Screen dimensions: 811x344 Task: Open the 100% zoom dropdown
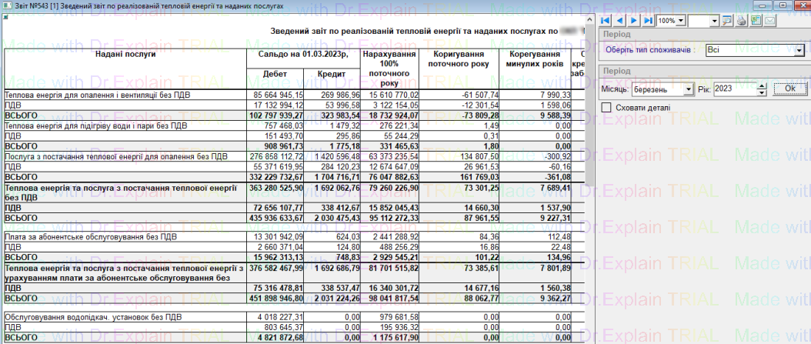tap(682, 20)
